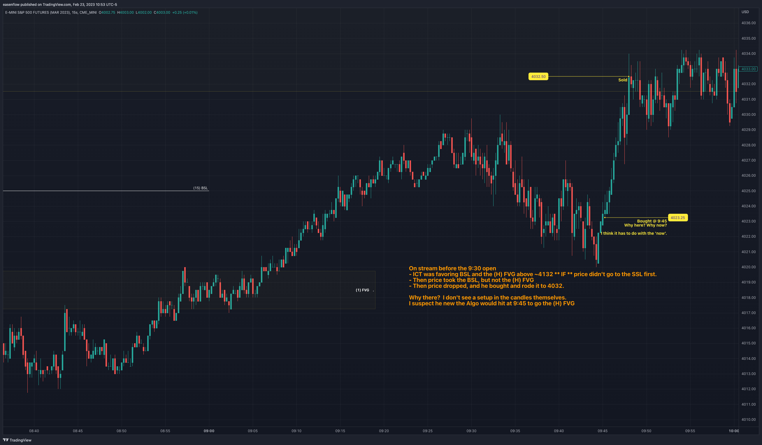The height and width of the screenshot is (445, 762).
Task: Click the 09:55 time axis label
Action: (690, 431)
